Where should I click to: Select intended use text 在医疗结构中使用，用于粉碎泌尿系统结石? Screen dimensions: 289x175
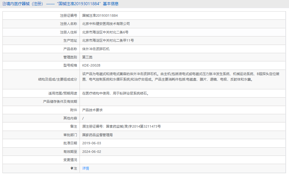click(x=116, y=94)
